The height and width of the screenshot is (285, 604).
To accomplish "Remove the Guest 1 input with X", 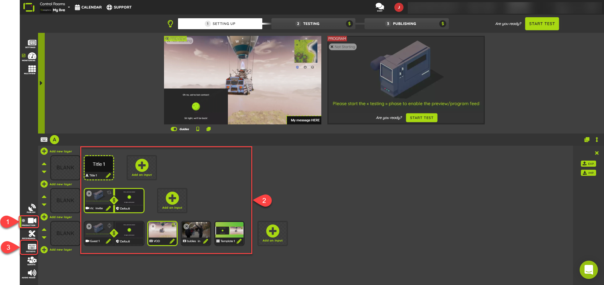I will pos(89,226).
